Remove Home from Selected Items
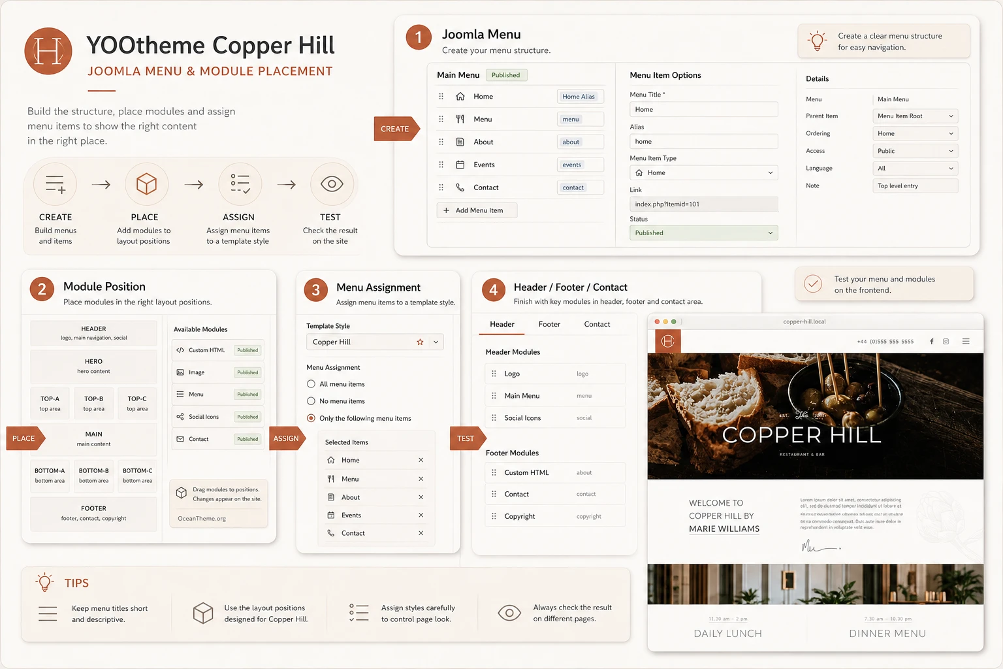Image resolution: width=1003 pixels, height=669 pixels. point(421,460)
